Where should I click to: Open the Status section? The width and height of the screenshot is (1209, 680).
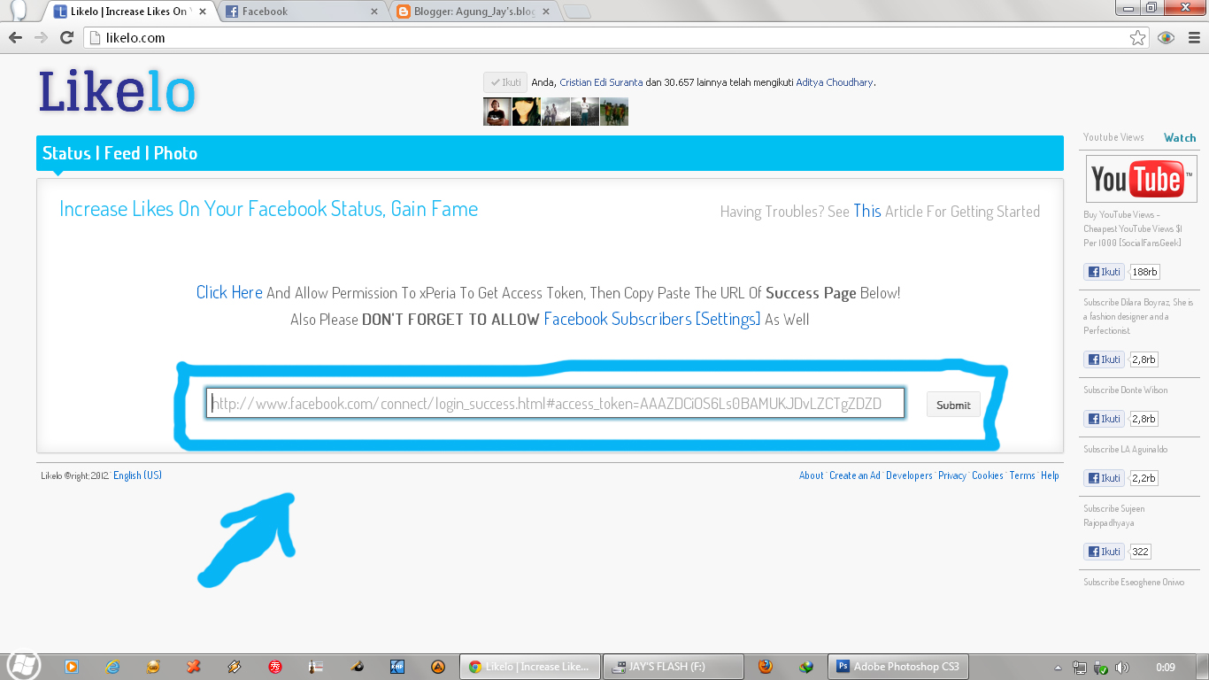(x=66, y=153)
